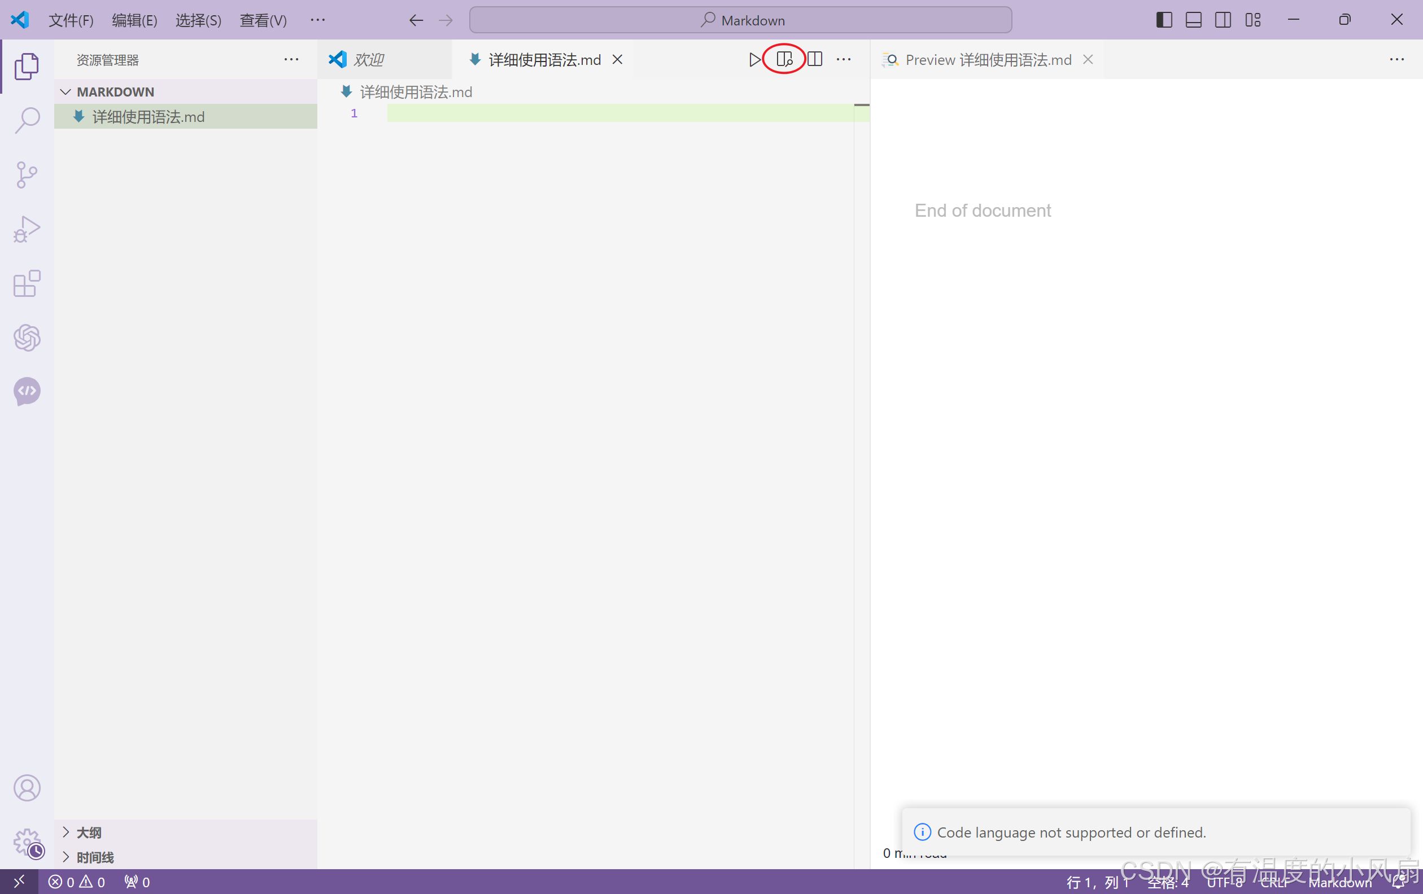The width and height of the screenshot is (1423, 894).
Task: Collapse the MARKDOWN folder section
Action: click(66, 92)
